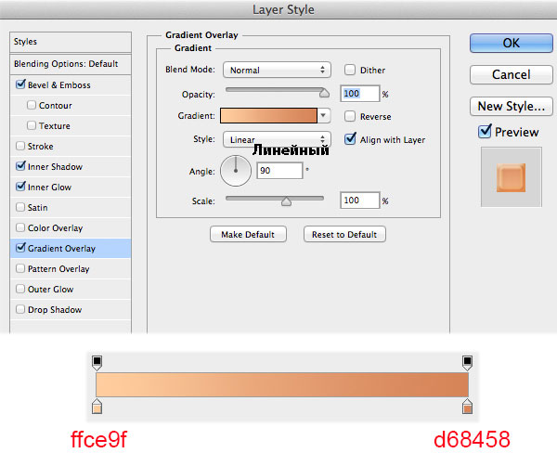Enable the Contour checkbox
Screen dimensions: 557x466
pos(32,105)
